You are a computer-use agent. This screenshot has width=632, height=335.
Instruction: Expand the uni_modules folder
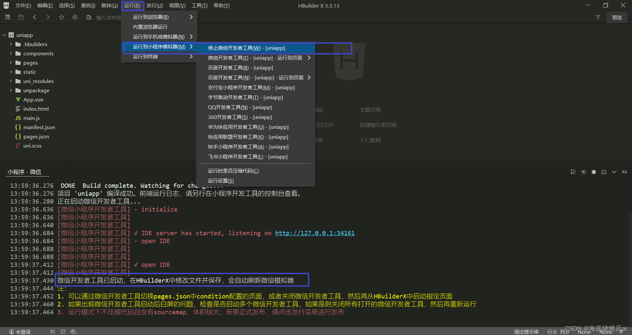pyautogui.click(x=11, y=81)
